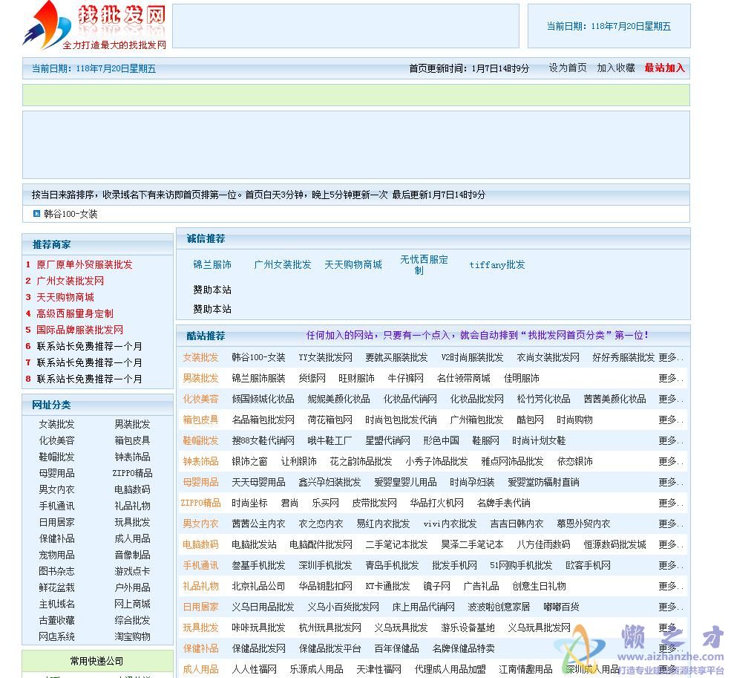This screenshot has width=731, height=678.
Task: Click the arrow icon beside 韩谷100-女装
Action: pyautogui.click(x=36, y=214)
